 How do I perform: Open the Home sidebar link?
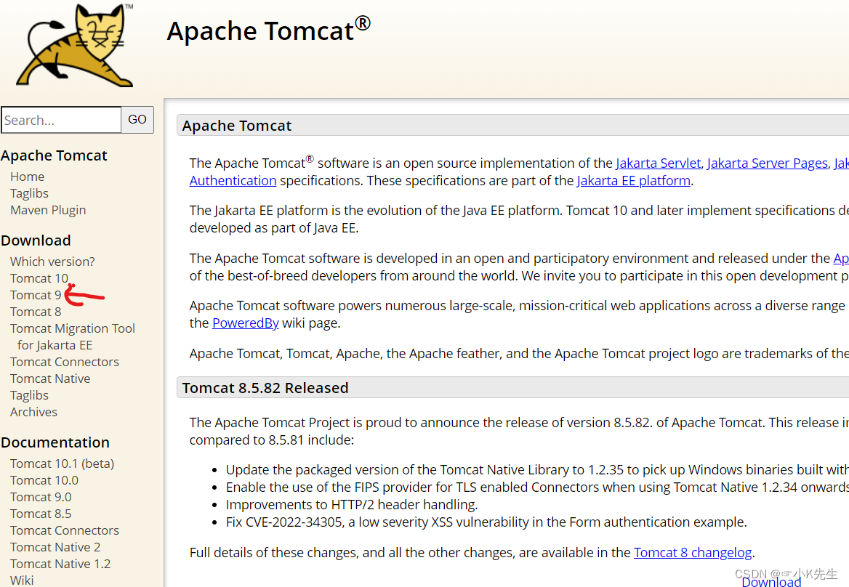27,177
